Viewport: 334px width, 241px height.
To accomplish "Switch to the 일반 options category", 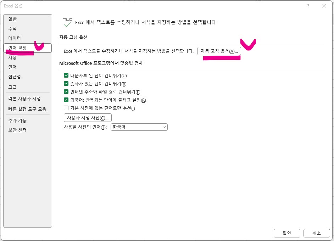I will click(x=12, y=19).
